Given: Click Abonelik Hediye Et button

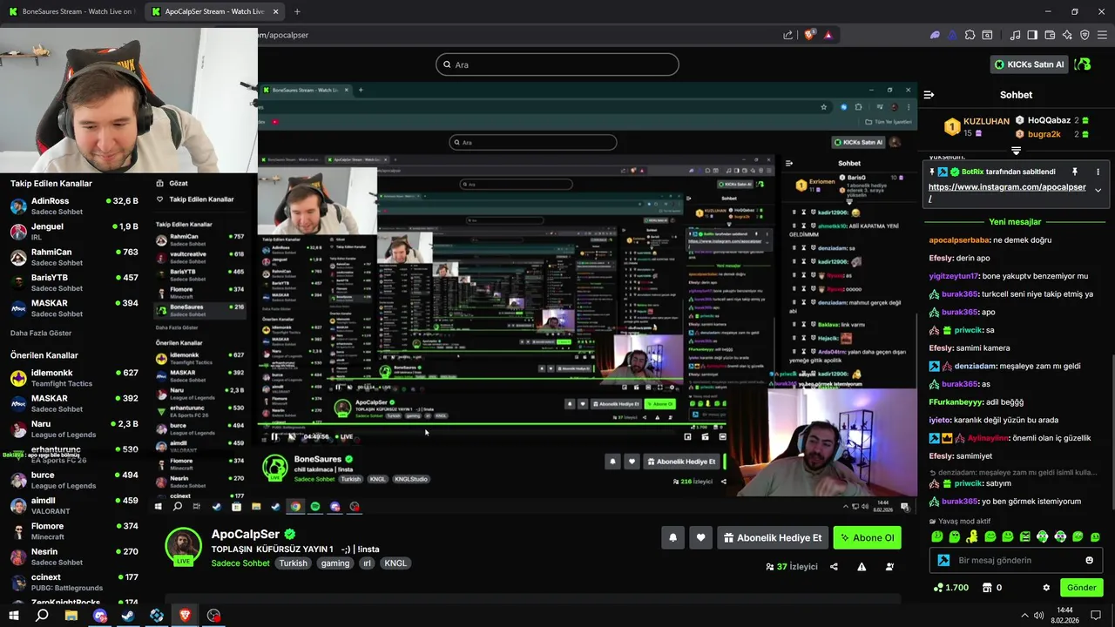Looking at the screenshot, I should point(773,538).
